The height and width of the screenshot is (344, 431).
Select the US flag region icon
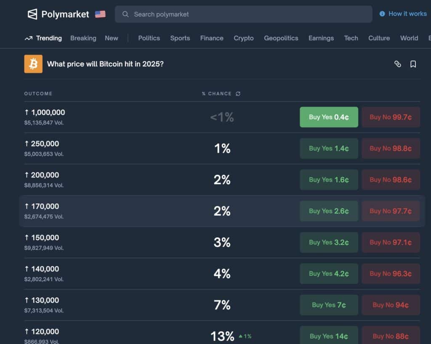click(100, 14)
